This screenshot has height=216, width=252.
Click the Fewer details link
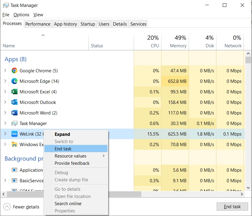point(26,207)
